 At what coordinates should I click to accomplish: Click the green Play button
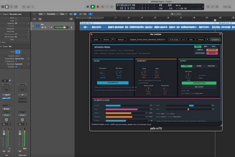click(x=93, y=7)
